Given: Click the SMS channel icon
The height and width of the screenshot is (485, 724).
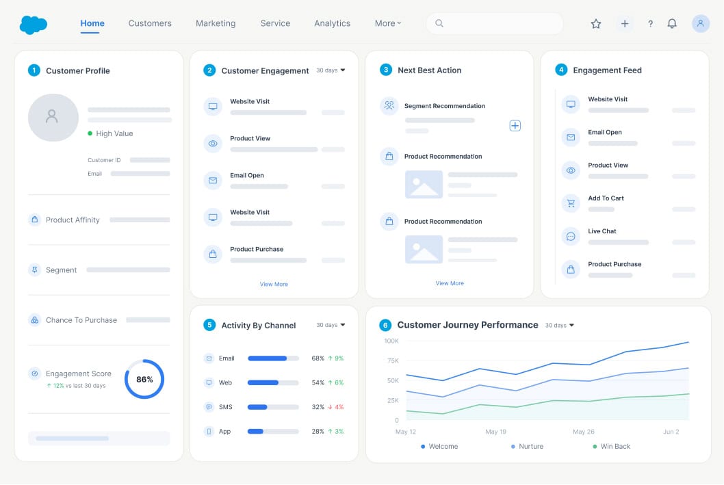Looking at the screenshot, I should [209, 407].
